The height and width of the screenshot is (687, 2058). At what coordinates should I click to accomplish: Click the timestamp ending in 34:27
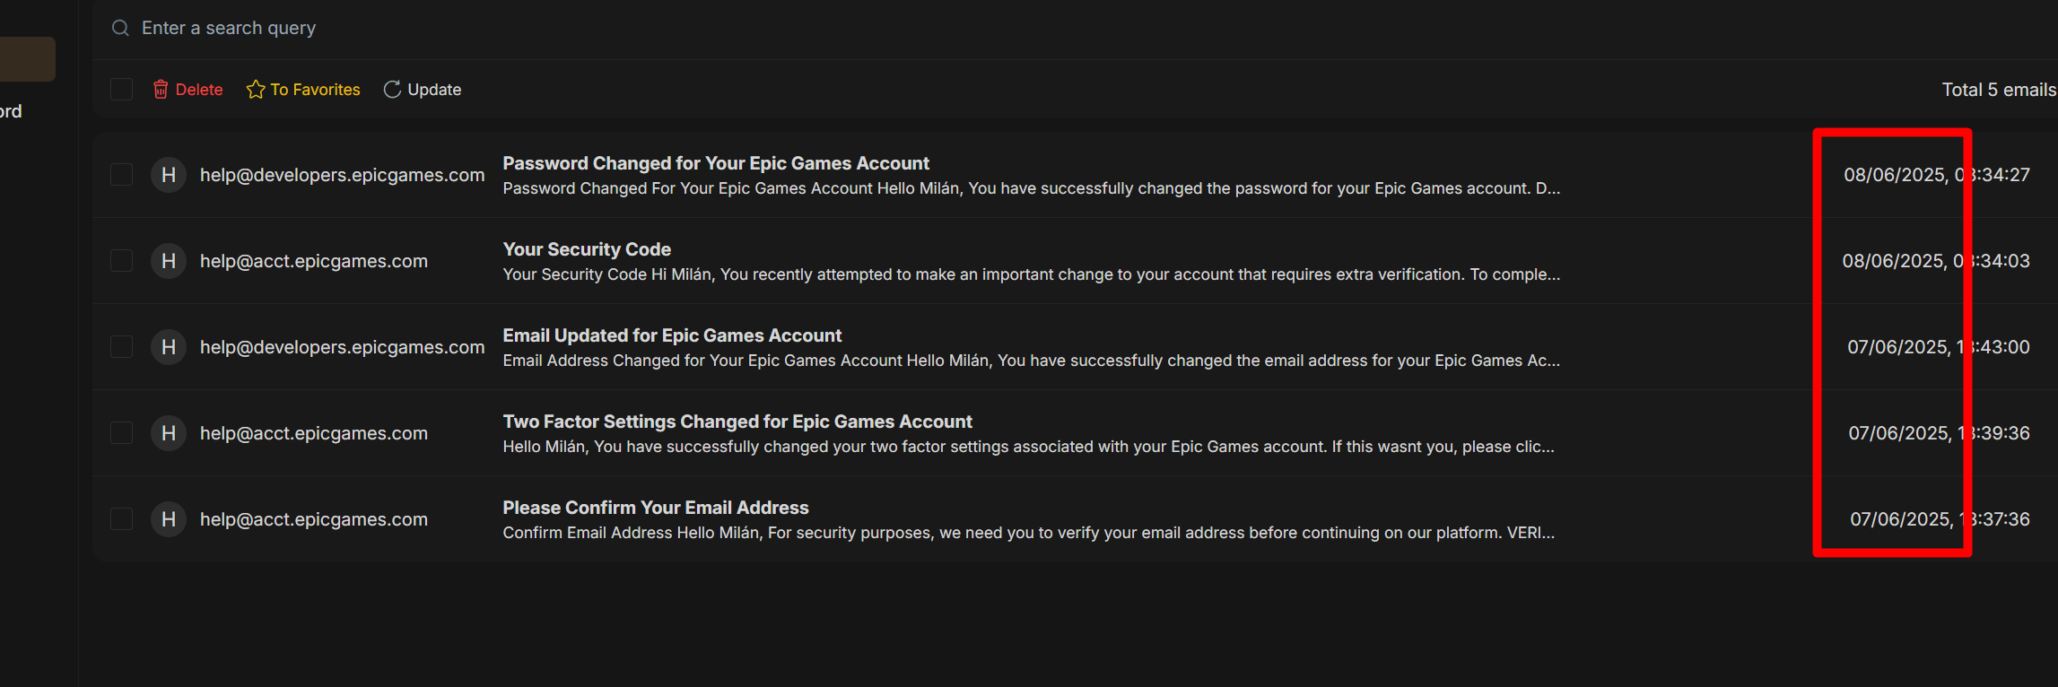point(1937,175)
